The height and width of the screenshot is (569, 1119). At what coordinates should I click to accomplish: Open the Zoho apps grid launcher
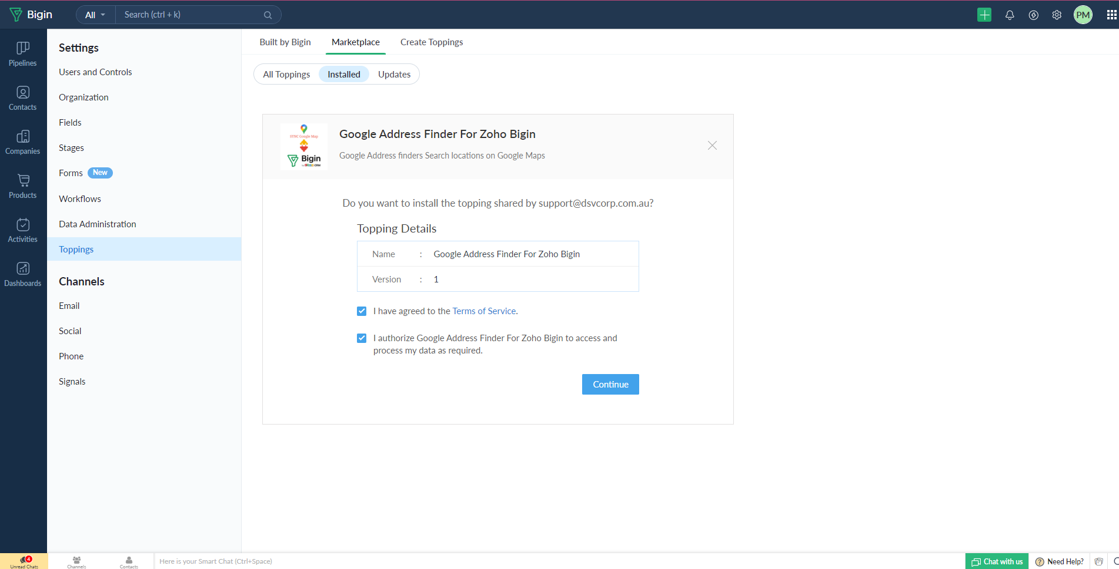tap(1111, 15)
